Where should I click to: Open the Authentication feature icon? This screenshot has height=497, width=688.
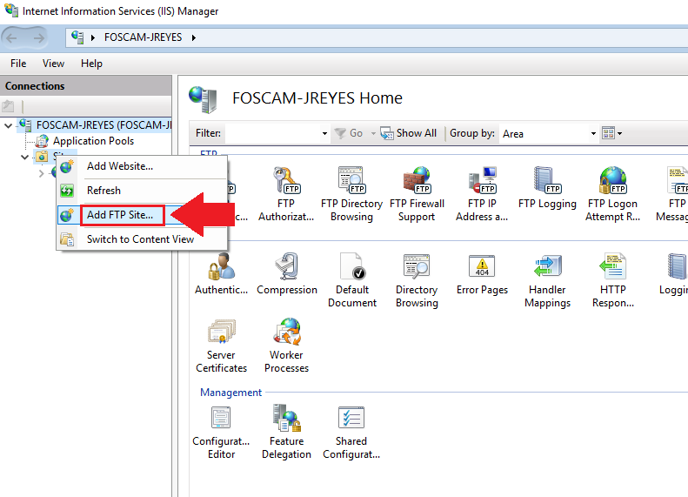[221, 273]
